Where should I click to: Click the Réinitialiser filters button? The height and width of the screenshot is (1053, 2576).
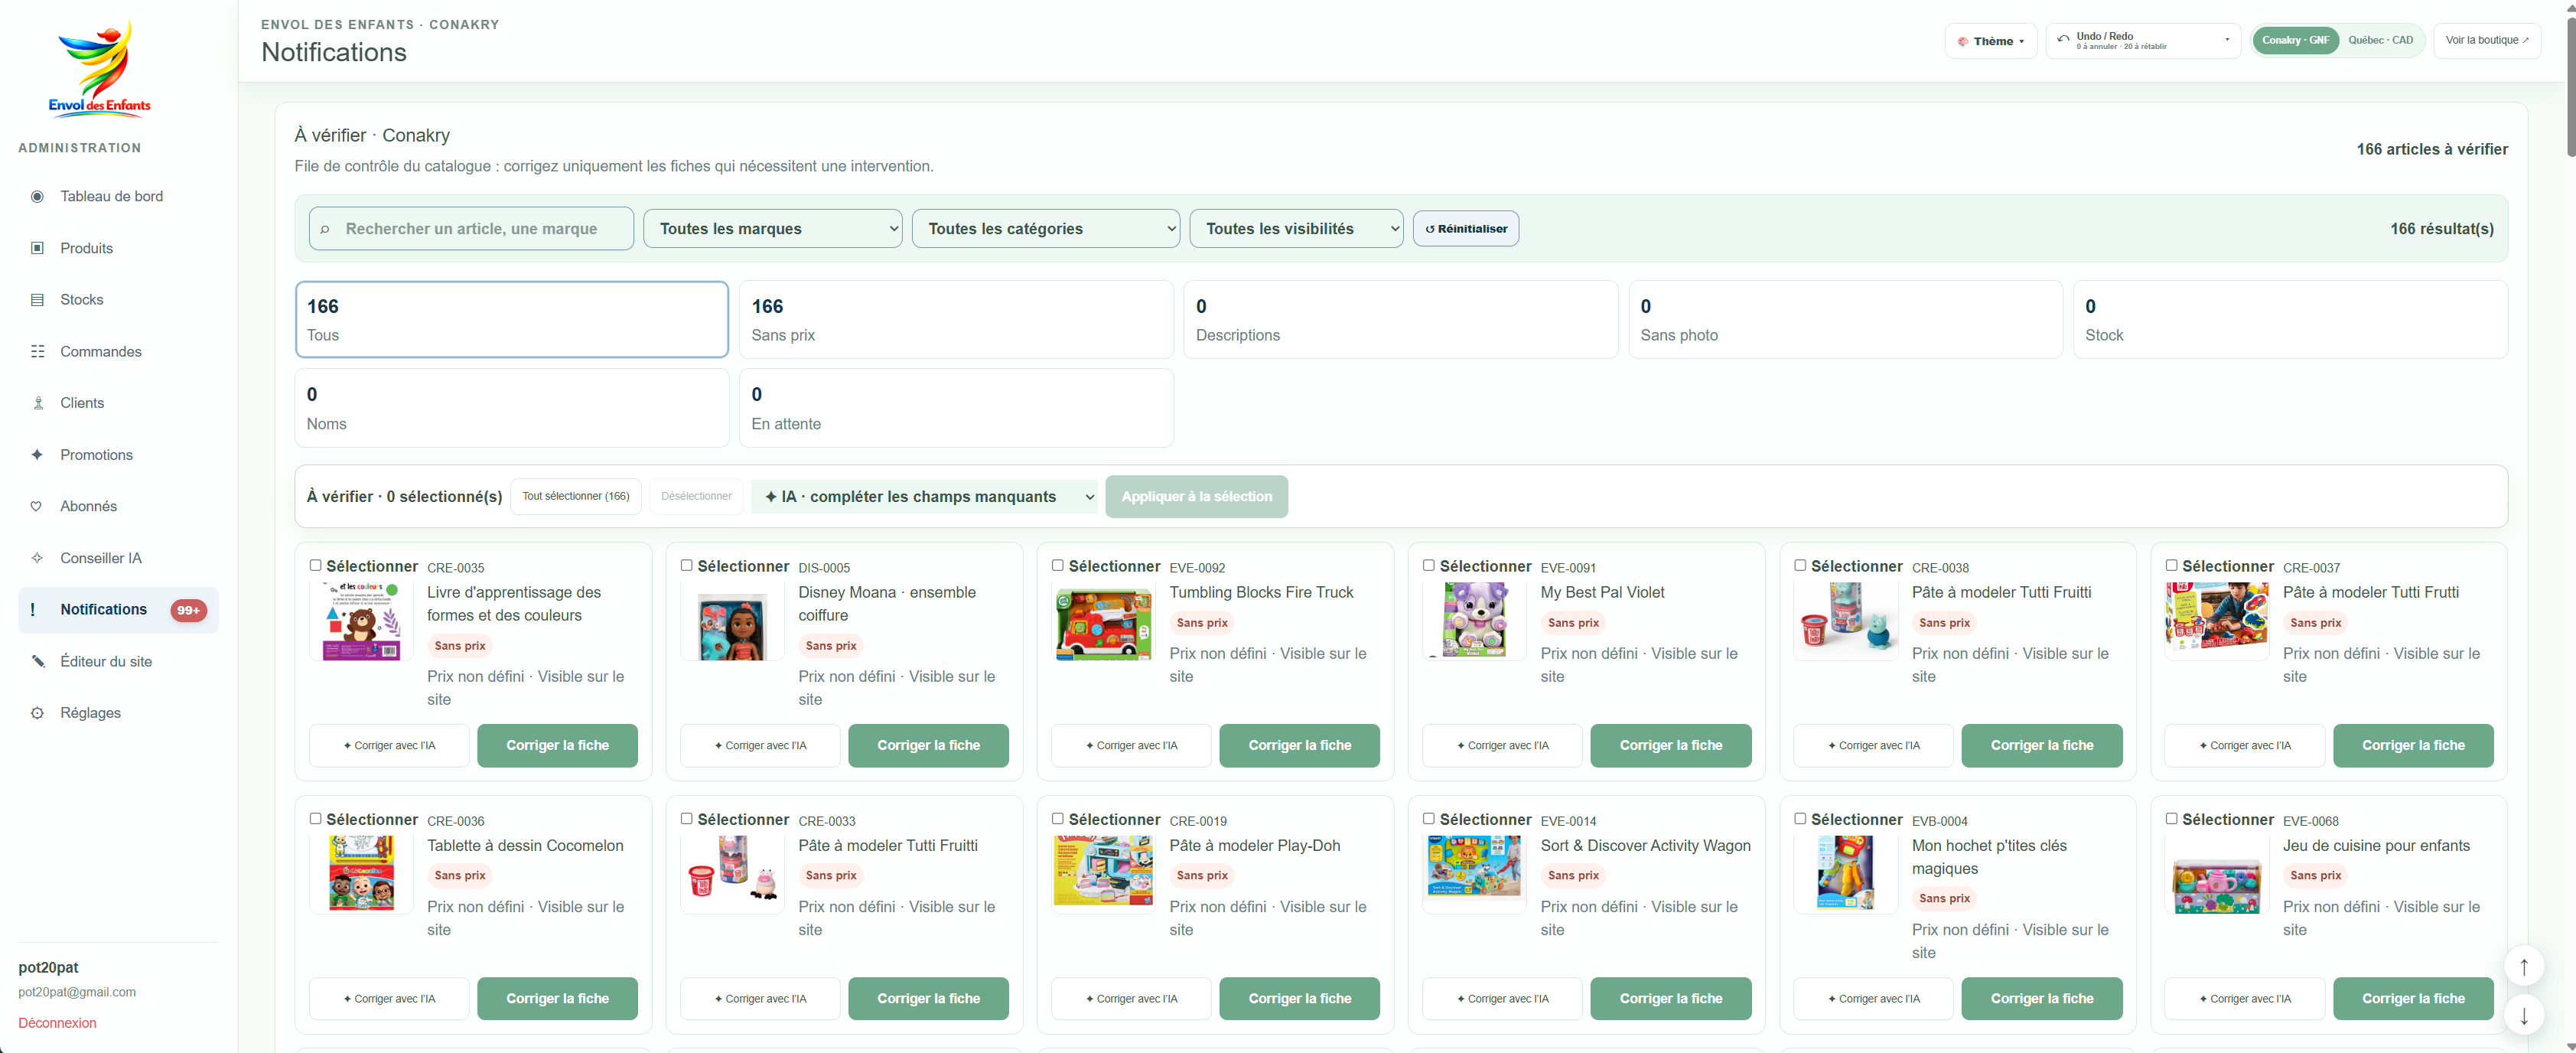pyautogui.click(x=1466, y=229)
